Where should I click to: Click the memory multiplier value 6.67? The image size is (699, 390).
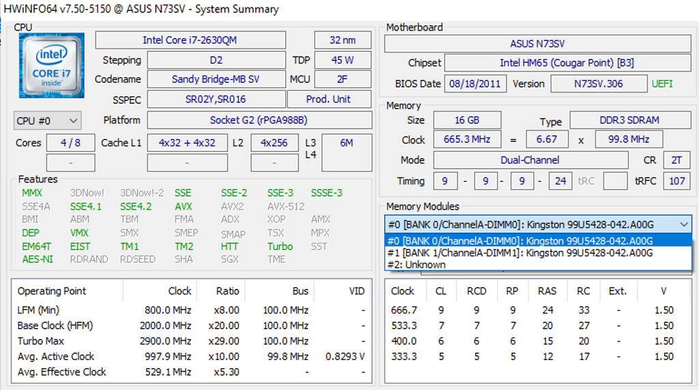pyautogui.click(x=547, y=139)
